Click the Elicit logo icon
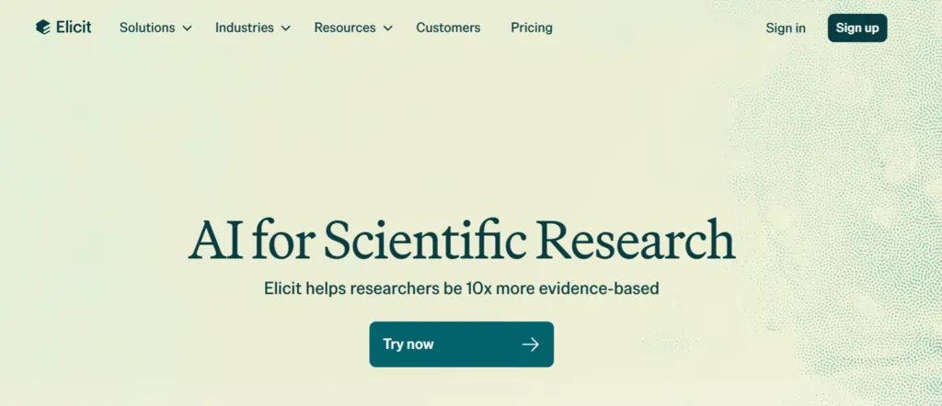942x406 pixels. click(x=42, y=28)
